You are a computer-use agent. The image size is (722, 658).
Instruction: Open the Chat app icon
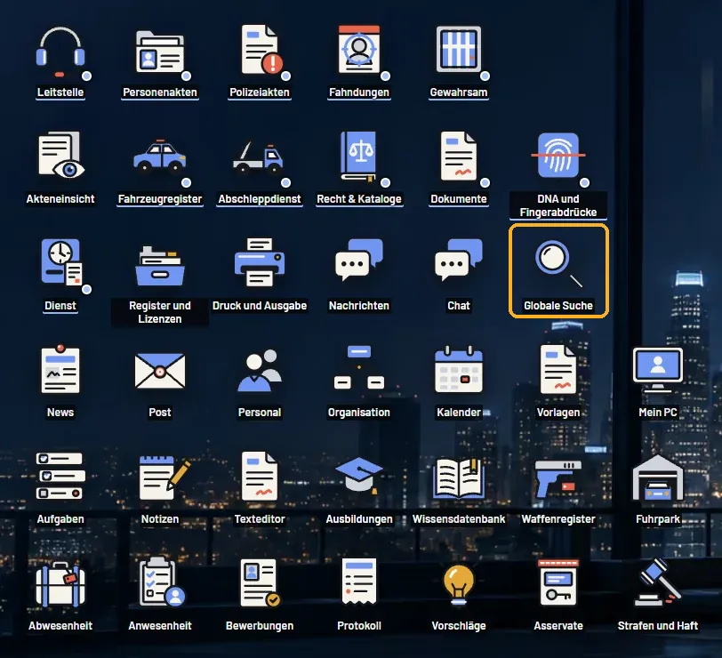[x=459, y=261]
